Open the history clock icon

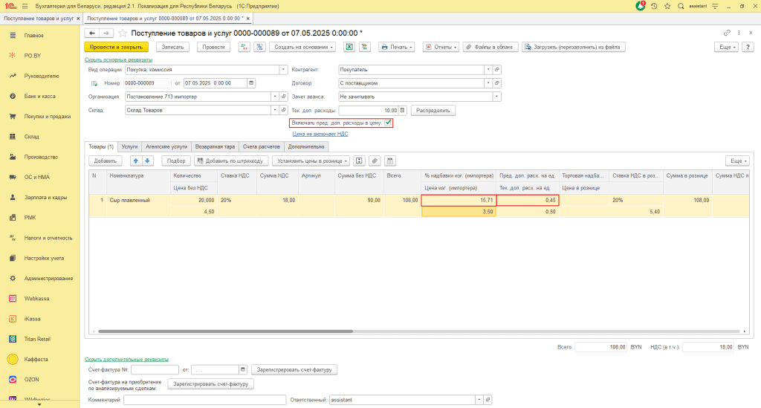coord(654,6)
